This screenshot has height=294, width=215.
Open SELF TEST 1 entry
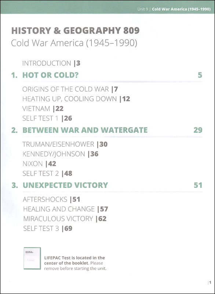click(47, 118)
